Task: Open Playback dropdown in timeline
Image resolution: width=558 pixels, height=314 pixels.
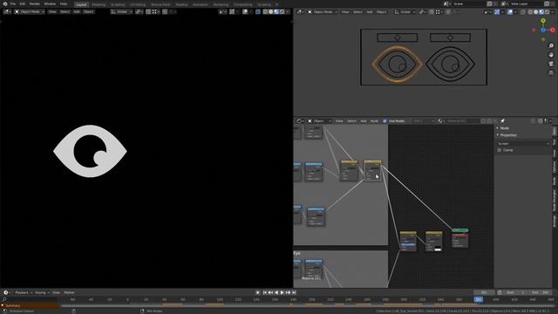Action: pos(24,293)
